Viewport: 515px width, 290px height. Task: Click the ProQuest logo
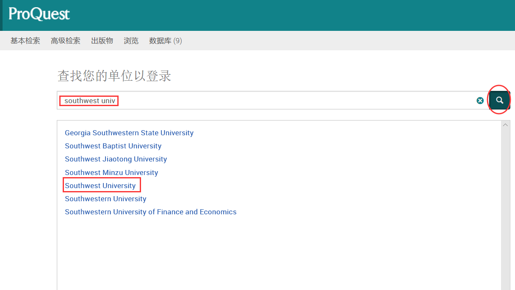(x=39, y=14)
